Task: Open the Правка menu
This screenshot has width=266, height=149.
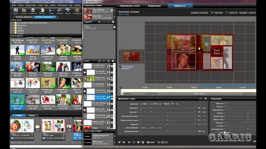Action: [x=21, y=5]
